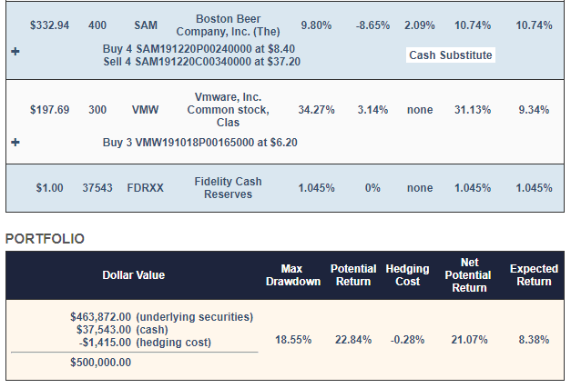Screen dimensions: 571x388
Task: Open Vmware, Inc. Common stock name
Action: (228, 110)
